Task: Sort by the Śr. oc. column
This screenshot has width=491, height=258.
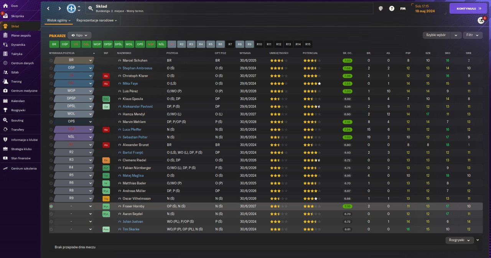Action: click(x=348, y=53)
